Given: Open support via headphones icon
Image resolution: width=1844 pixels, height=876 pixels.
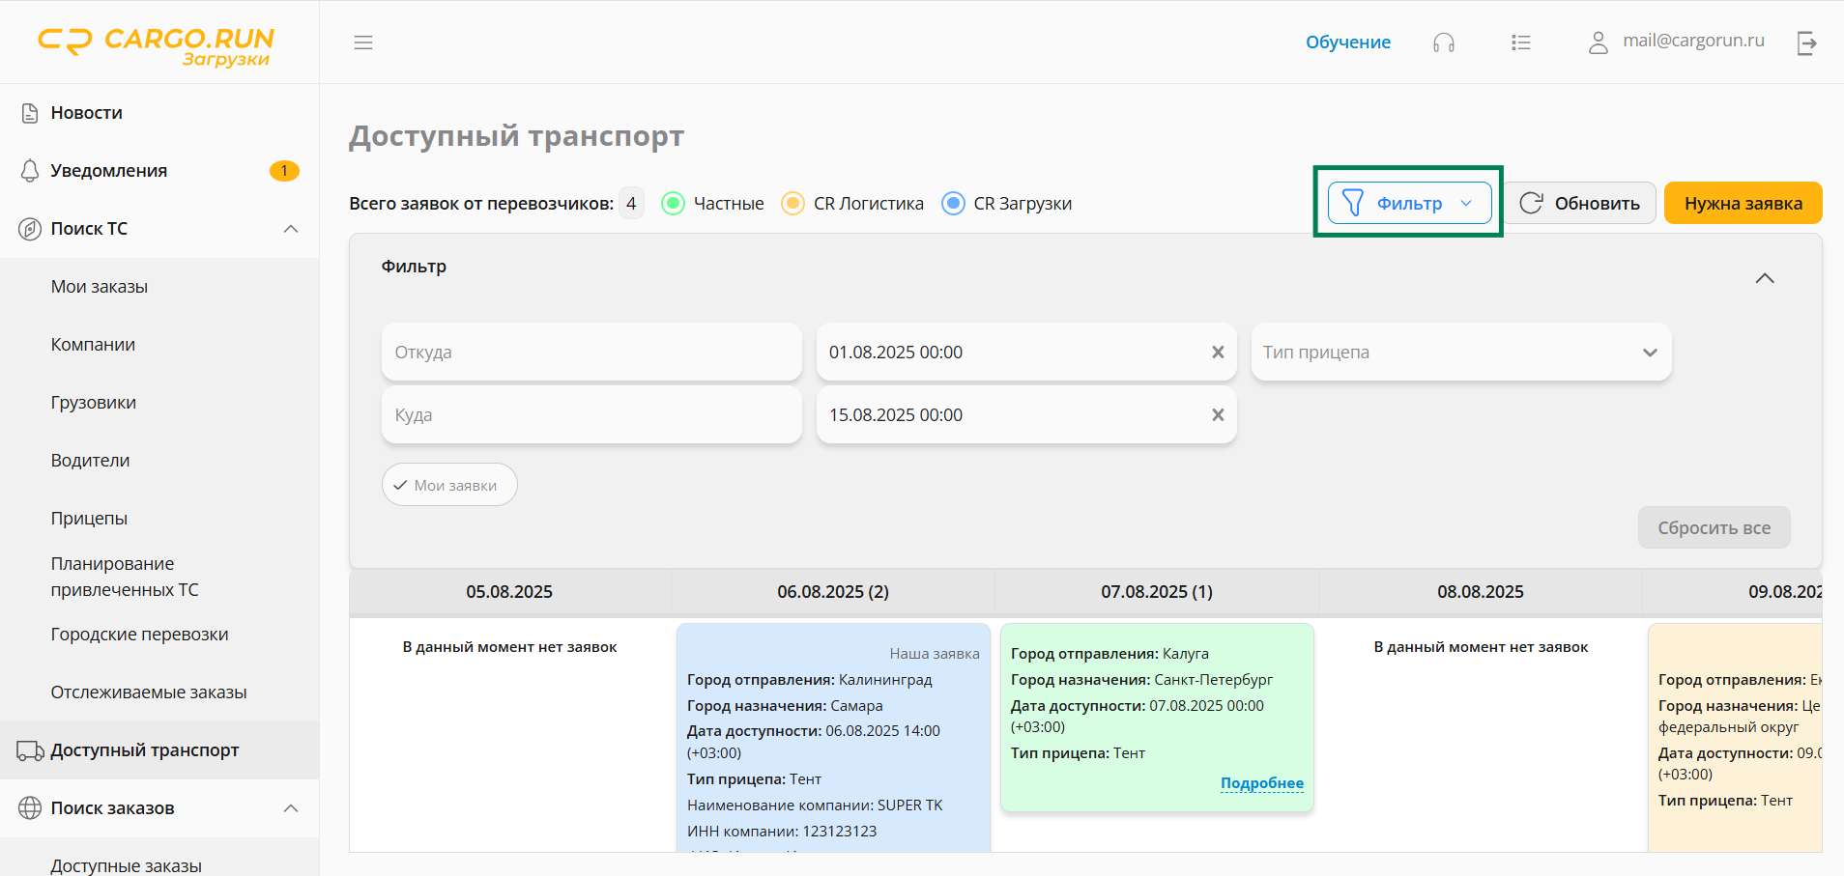Looking at the screenshot, I should 1443,42.
